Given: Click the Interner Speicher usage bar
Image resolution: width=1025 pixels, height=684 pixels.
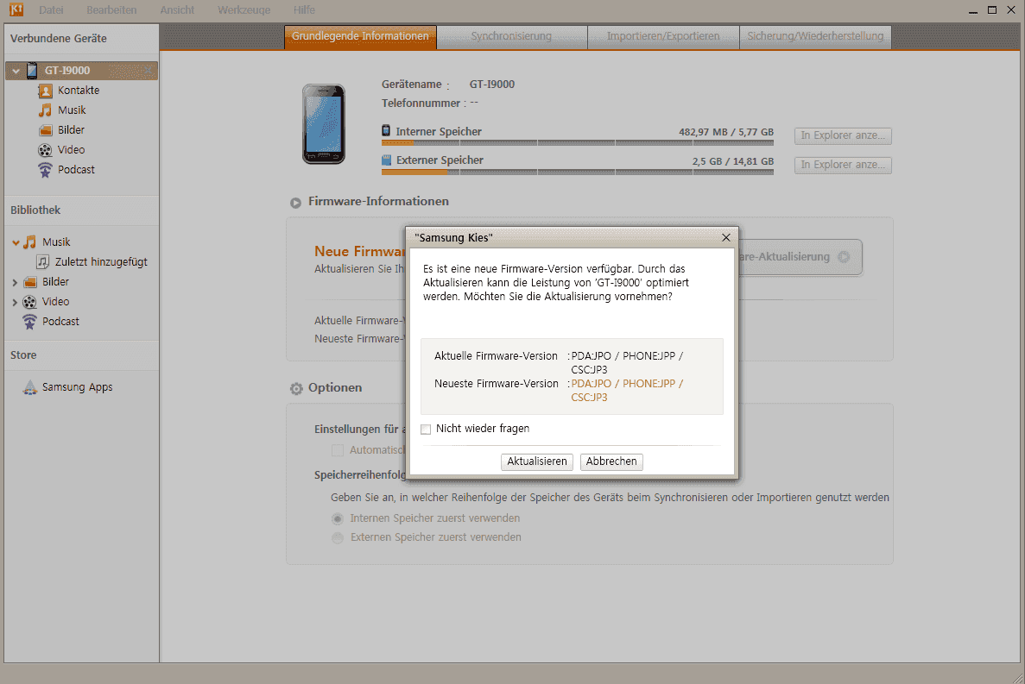Looking at the screenshot, I should pos(577,142).
